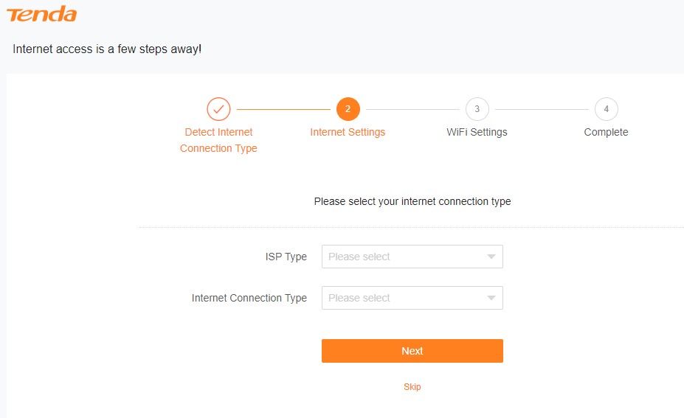Image resolution: width=684 pixels, height=418 pixels.
Task: Click the Skip link
Action: (x=412, y=387)
